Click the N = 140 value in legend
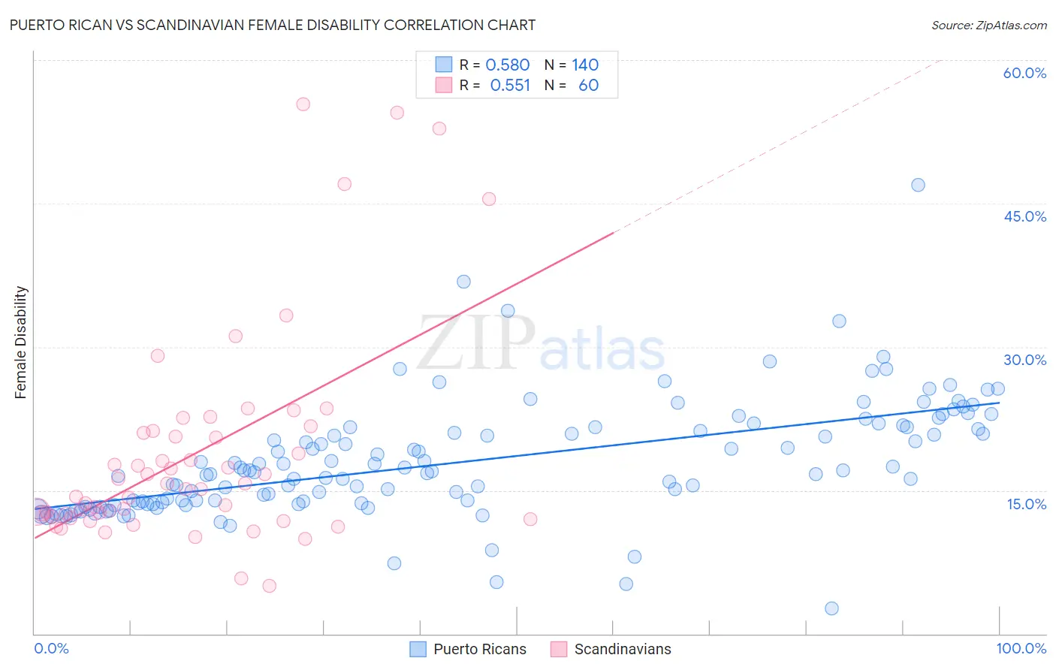1056x670 pixels. 572,65
